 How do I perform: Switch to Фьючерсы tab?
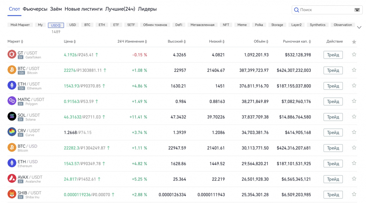coord(35,9)
